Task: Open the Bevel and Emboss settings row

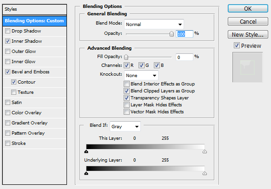Action: point(34,72)
